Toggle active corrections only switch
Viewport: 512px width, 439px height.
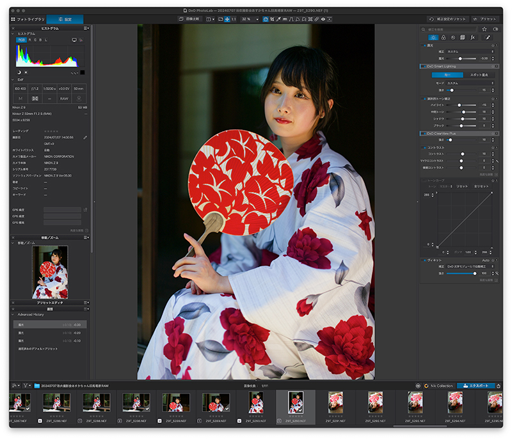[x=495, y=29]
